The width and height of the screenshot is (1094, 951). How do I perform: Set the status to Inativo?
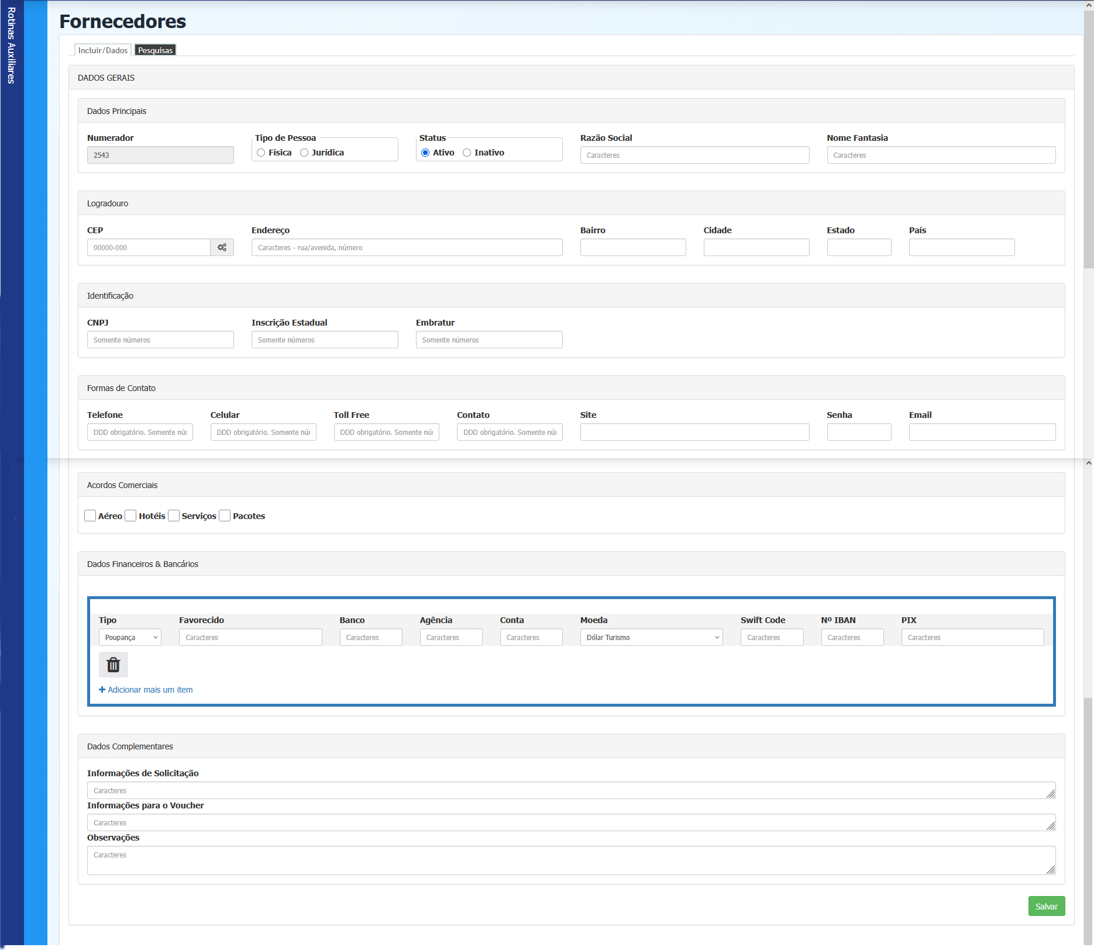(467, 153)
